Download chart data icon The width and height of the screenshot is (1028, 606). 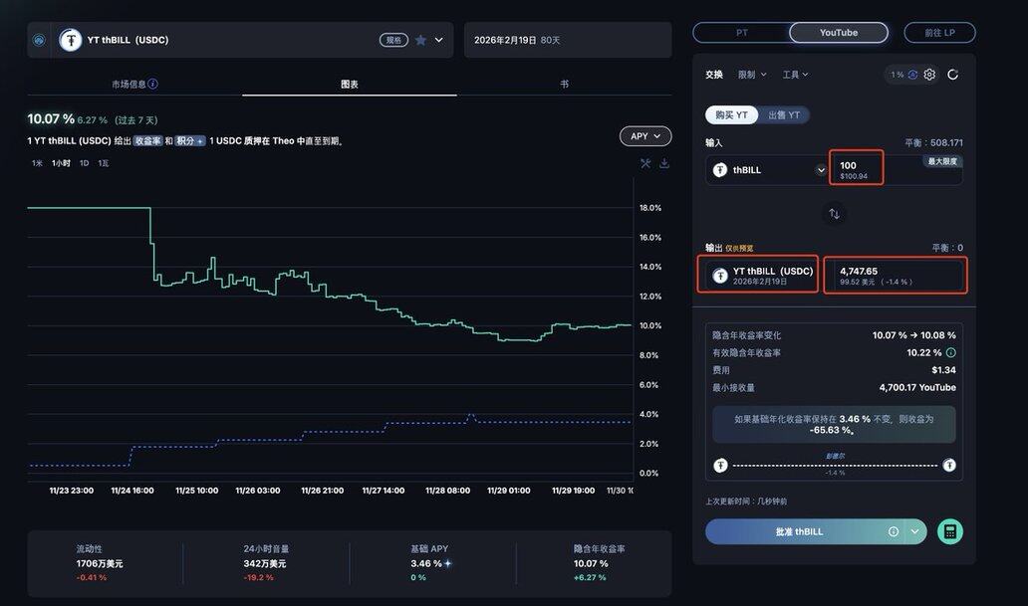point(664,163)
